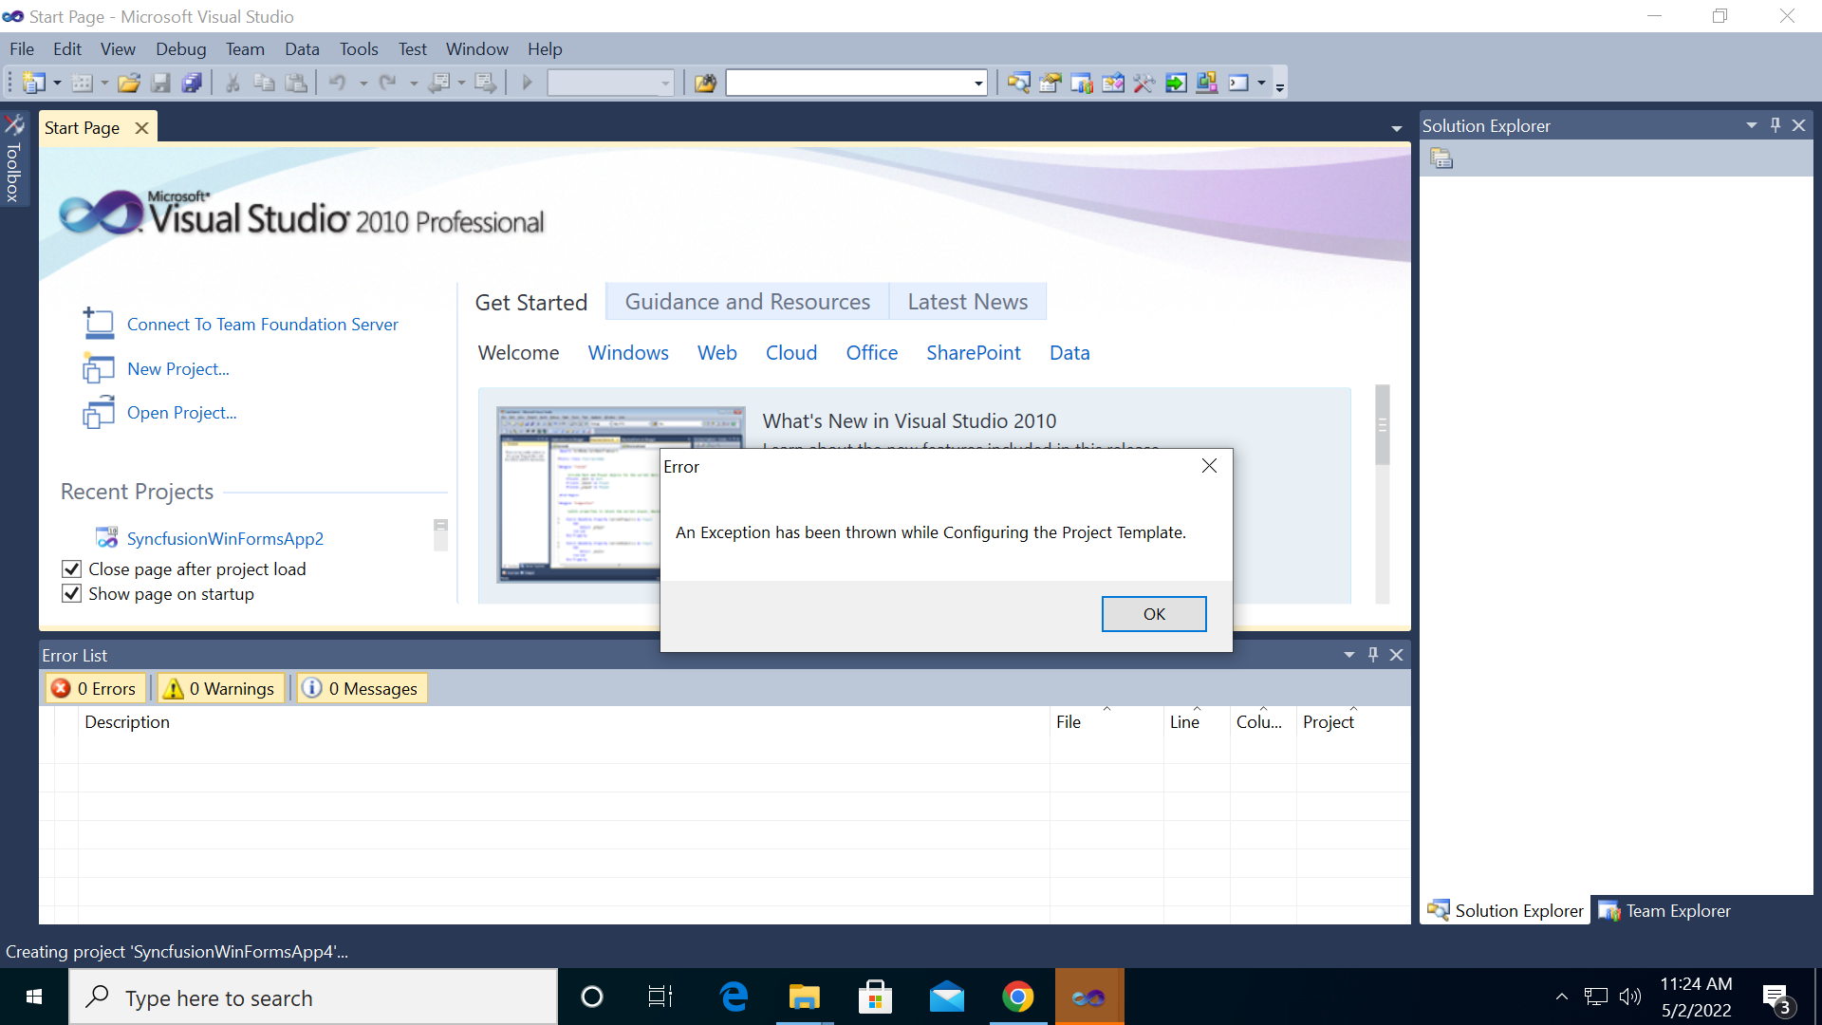Click the Paste toolbar icon
This screenshot has width=1822, height=1025.
coord(296,84)
